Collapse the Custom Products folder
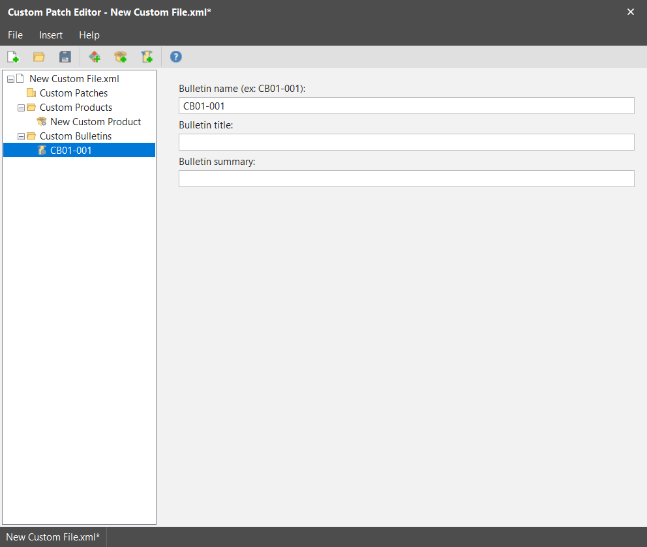 click(21, 108)
